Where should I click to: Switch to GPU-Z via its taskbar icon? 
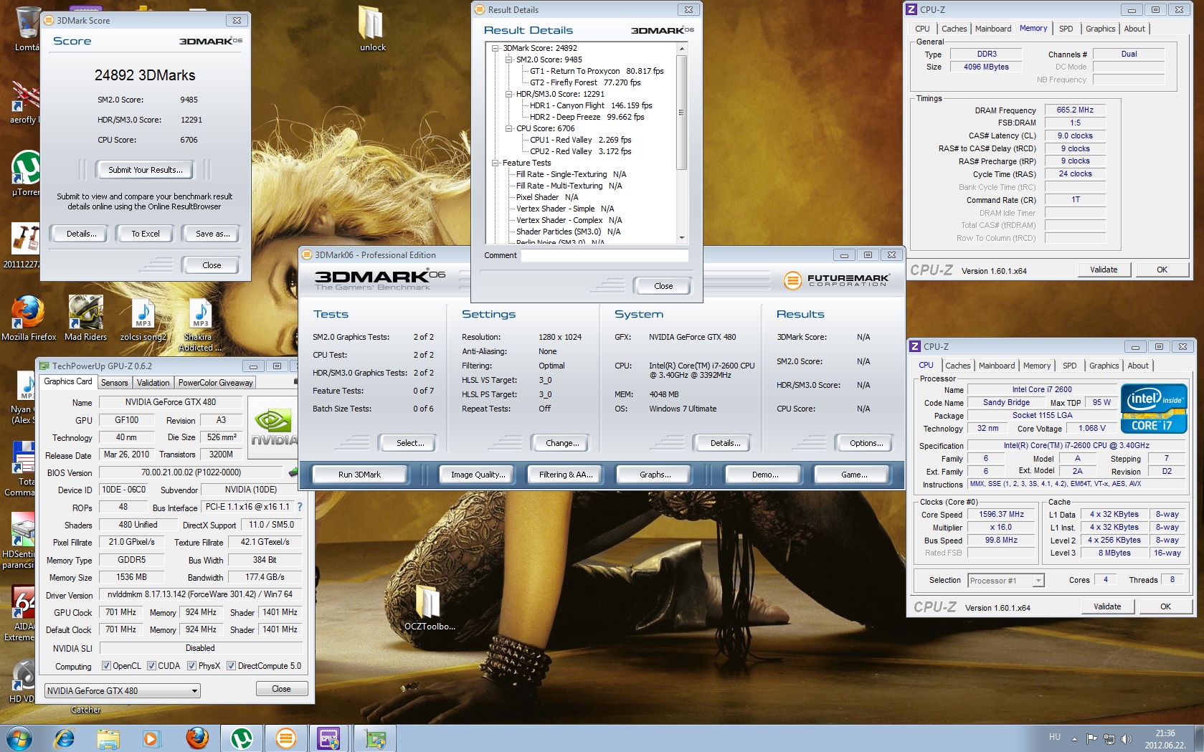375,738
